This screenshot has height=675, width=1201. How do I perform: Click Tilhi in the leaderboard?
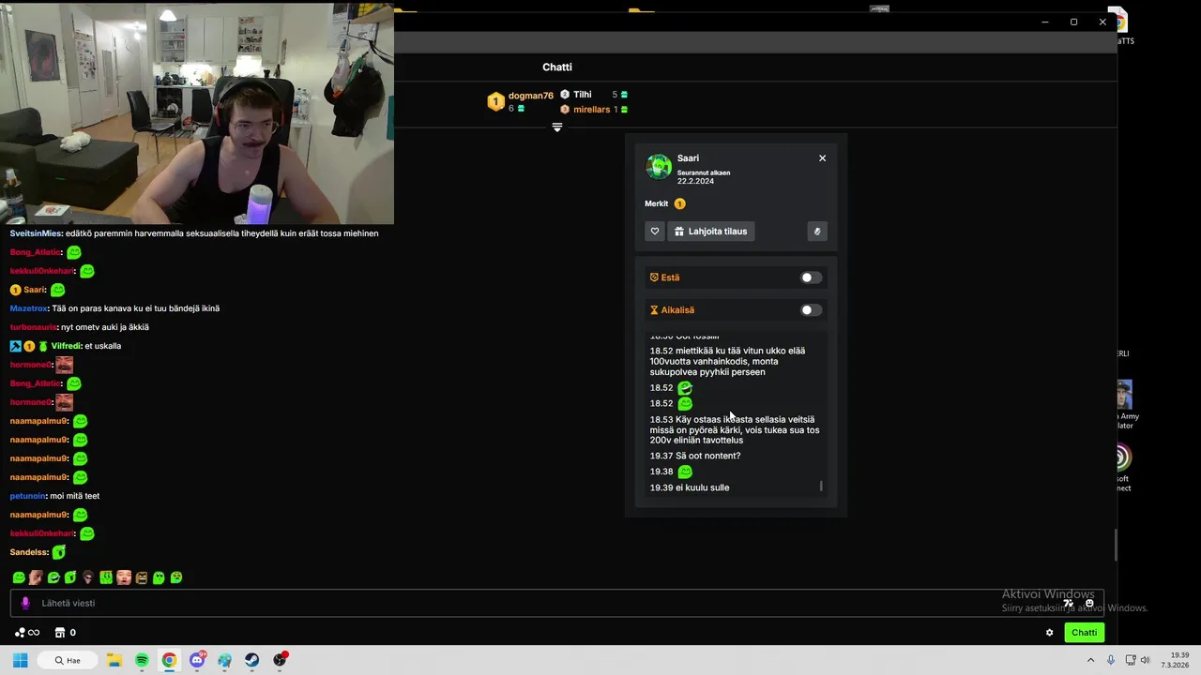tap(583, 95)
